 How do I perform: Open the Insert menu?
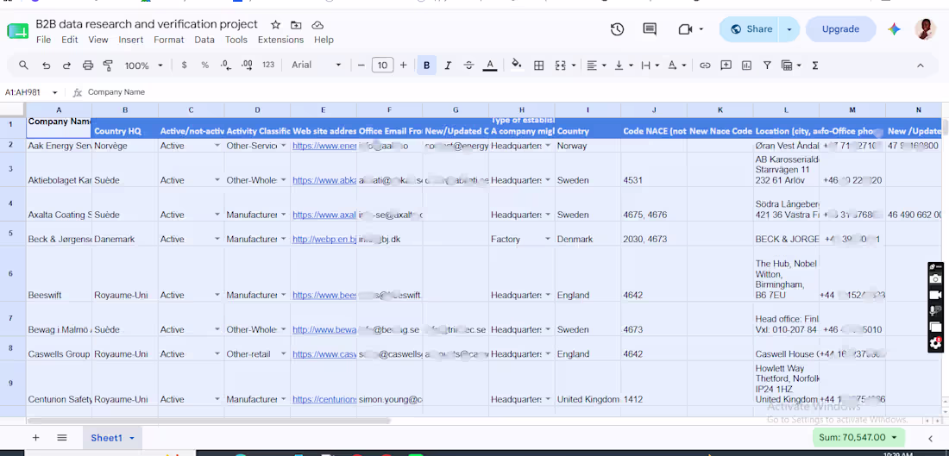point(131,40)
